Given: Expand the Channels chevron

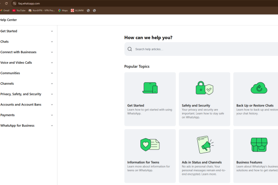Looking at the screenshot, I should (52, 84).
